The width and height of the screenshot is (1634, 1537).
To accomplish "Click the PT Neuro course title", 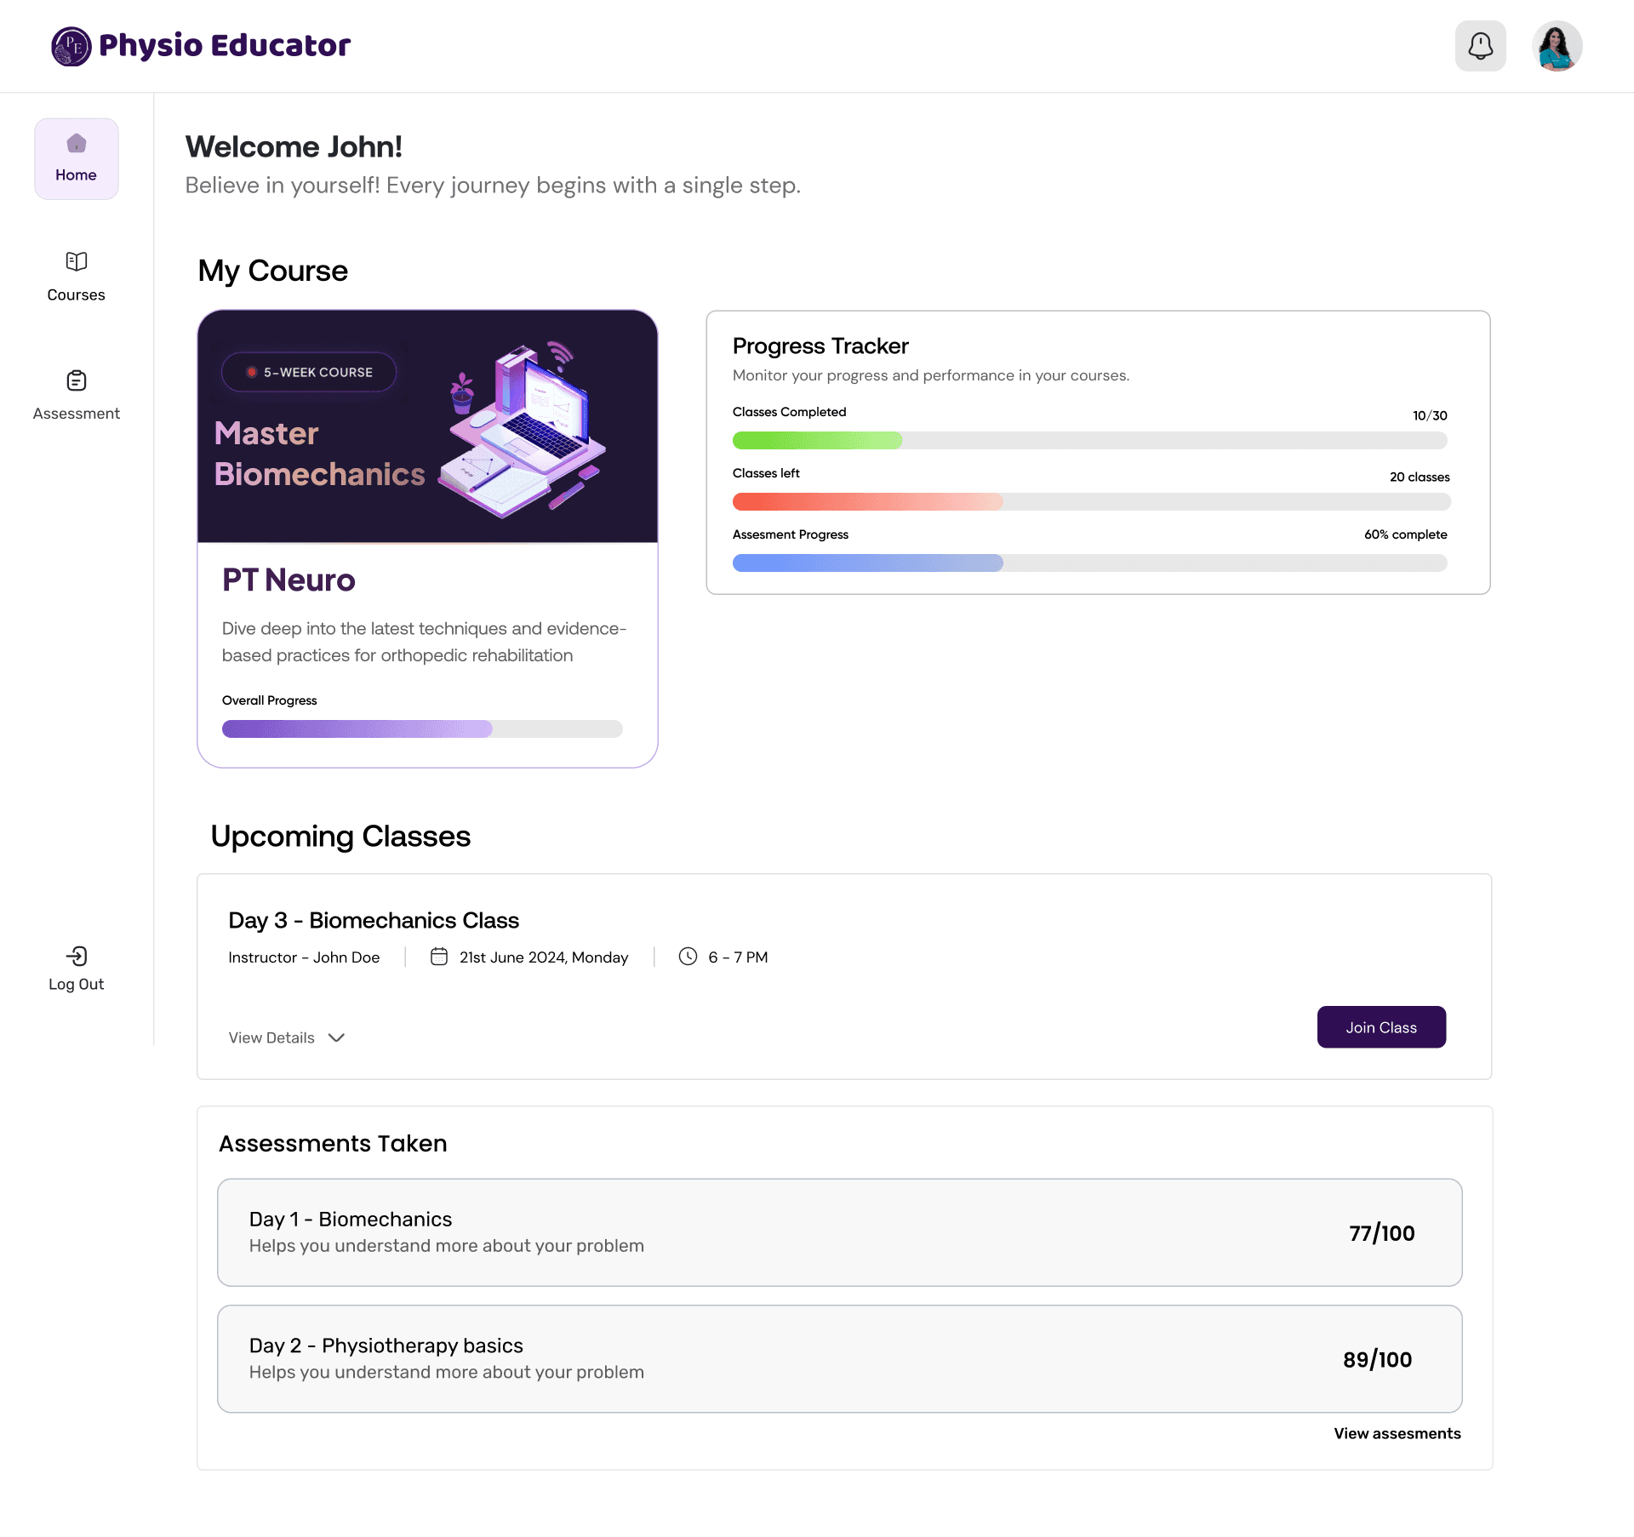I will 289,580.
